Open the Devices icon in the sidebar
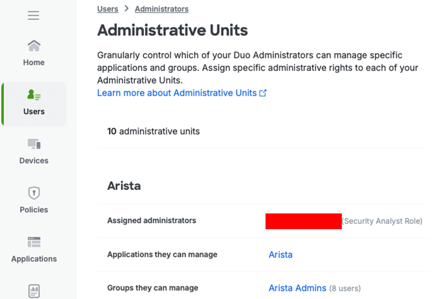The height and width of the screenshot is (299, 442). pyautogui.click(x=33, y=144)
